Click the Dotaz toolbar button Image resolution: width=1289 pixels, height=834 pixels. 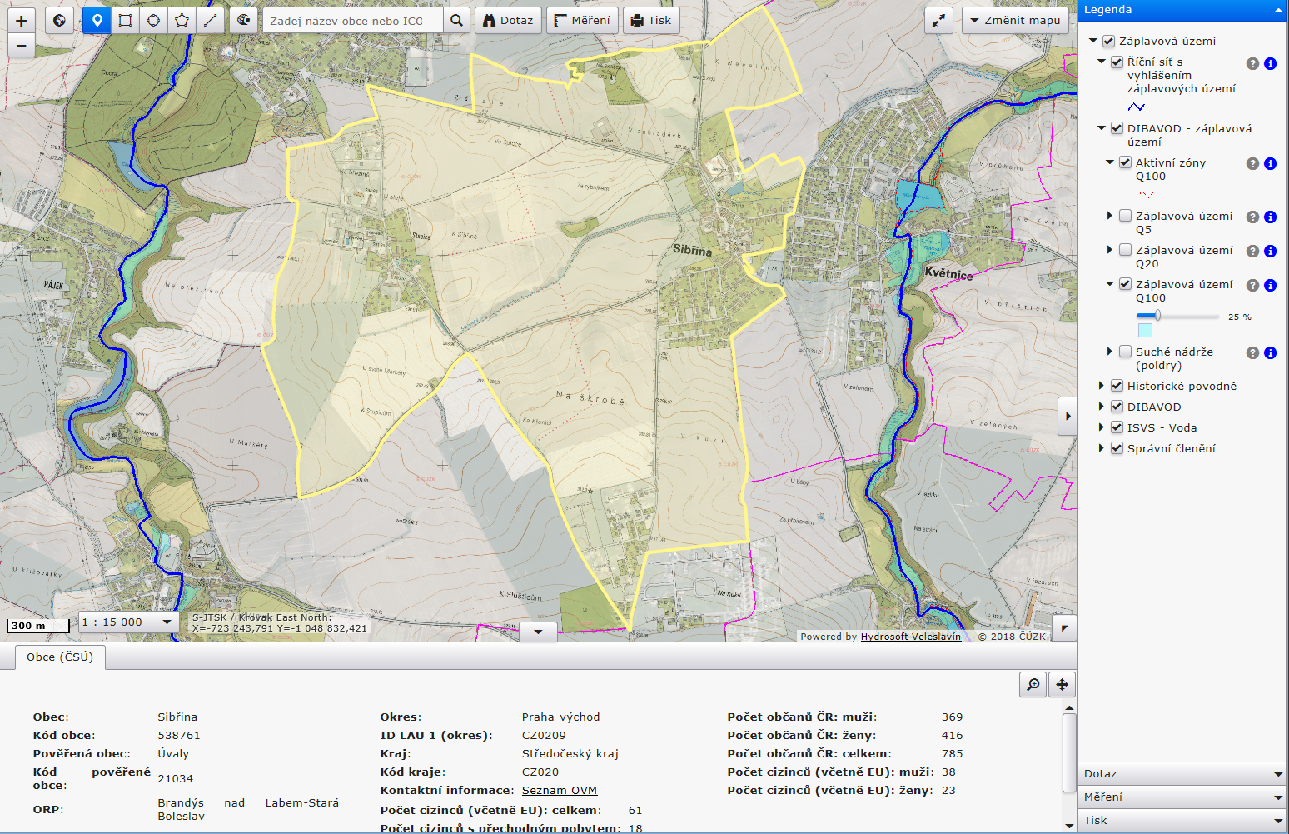509,20
